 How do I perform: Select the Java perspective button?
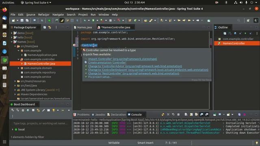coord(256,20)
